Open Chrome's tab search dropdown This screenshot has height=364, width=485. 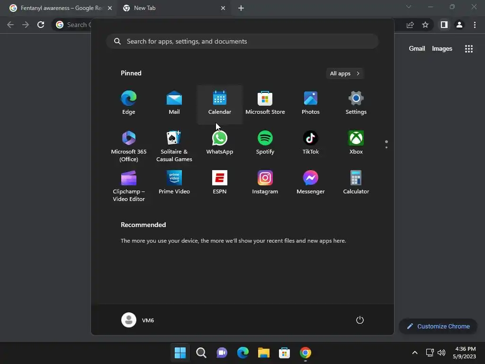click(409, 7)
